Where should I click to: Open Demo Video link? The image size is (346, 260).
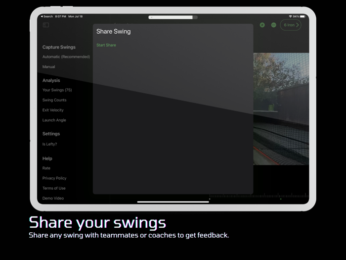point(53,198)
